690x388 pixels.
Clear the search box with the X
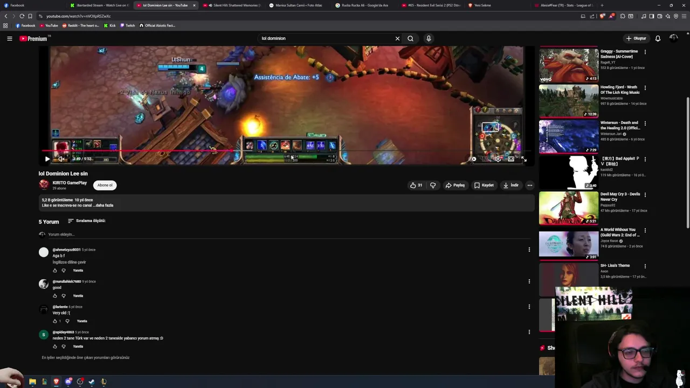tap(397, 38)
